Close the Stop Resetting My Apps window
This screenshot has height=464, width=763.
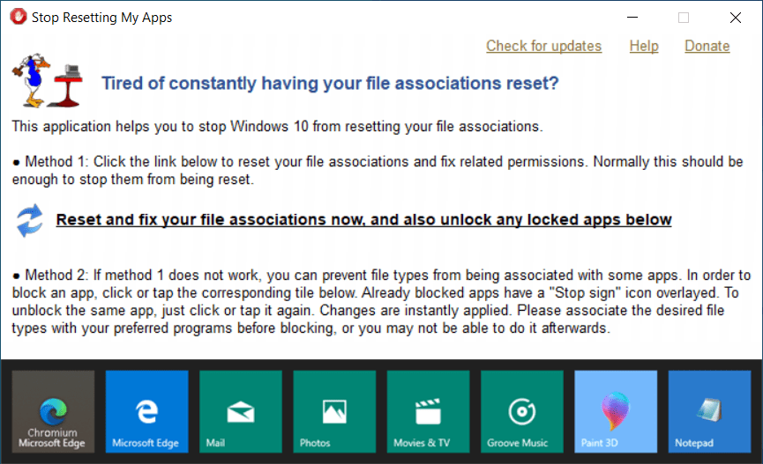(x=736, y=18)
